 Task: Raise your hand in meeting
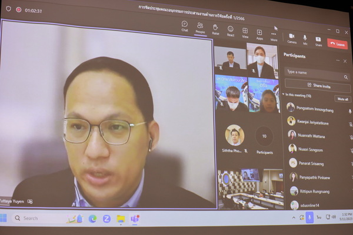(x=215, y=30)
